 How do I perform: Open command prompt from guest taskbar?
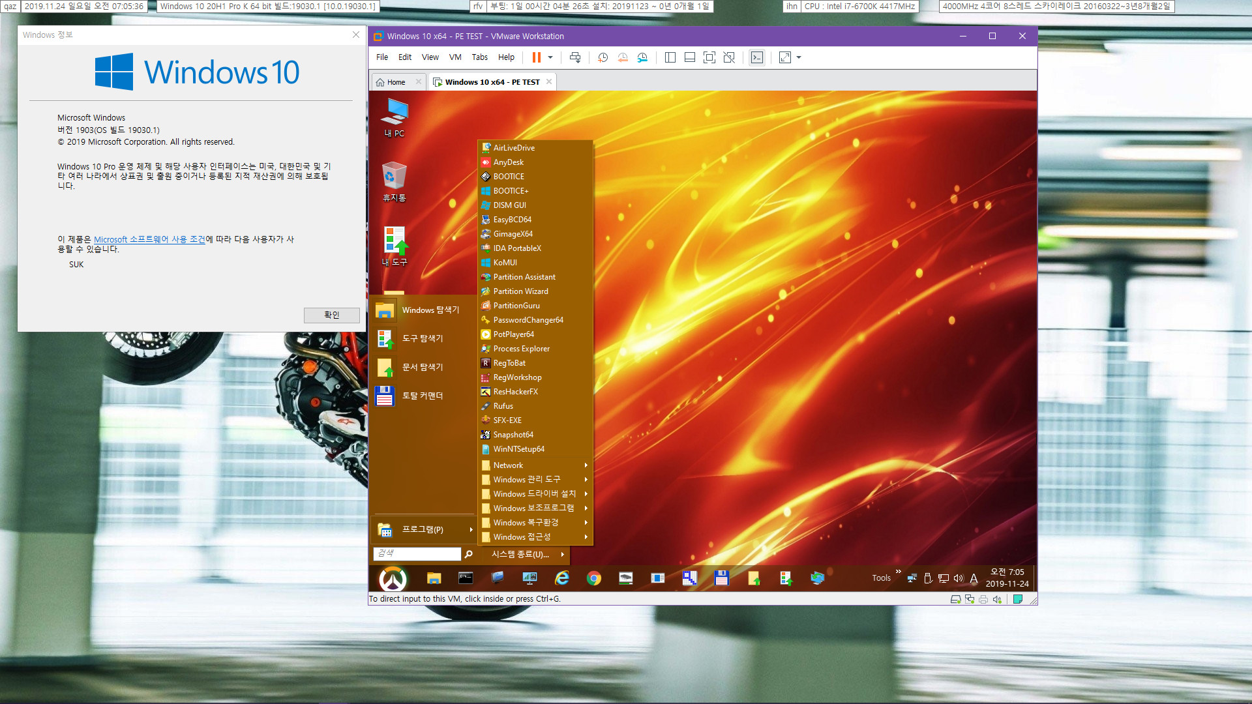point(466,578)
